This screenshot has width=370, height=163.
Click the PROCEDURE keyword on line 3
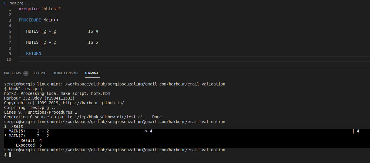coord(30,20)
